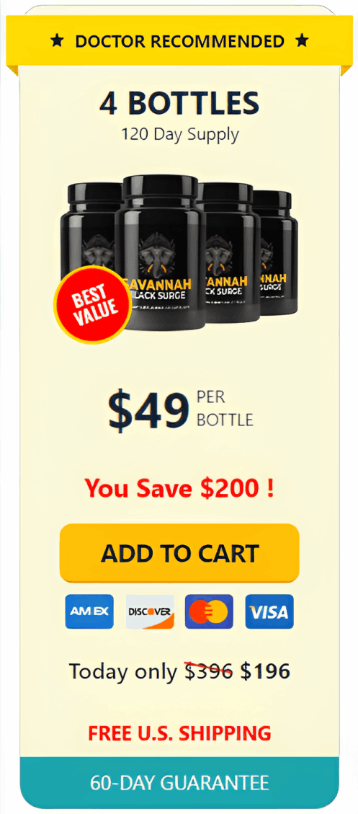Click the Mastercard payment icon
The image size is (358, 814).
[209, 611]
